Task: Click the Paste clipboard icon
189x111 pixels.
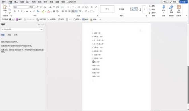Action: [5, 7]
